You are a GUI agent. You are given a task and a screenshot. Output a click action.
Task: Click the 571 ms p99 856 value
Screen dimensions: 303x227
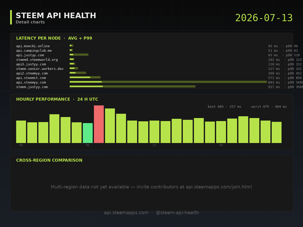[x=285, y=78]
